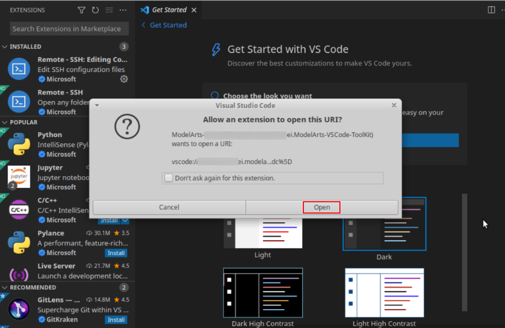Focus the Search Extensions in Marketplace field
505x328 pixels.
tap(69, 29)
